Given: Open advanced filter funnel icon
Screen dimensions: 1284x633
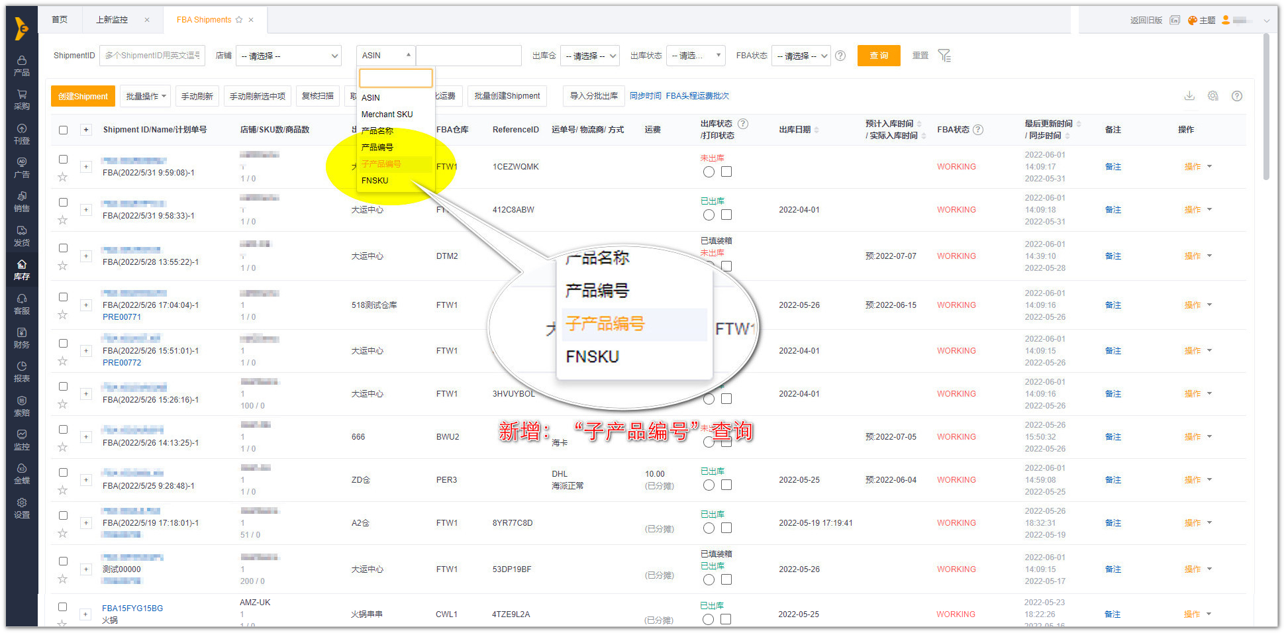Looking at the screenshot, I should [x=944, y=56].
